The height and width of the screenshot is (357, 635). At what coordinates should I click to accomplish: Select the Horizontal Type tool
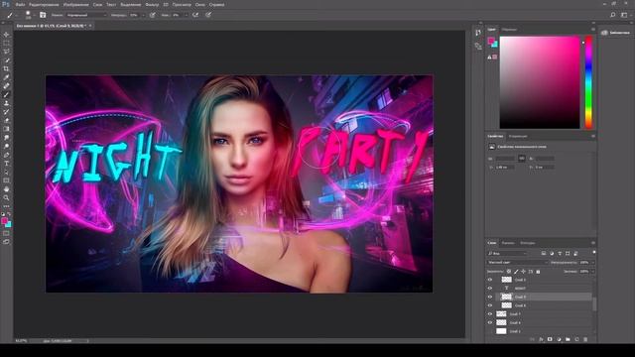coord(6,164)
